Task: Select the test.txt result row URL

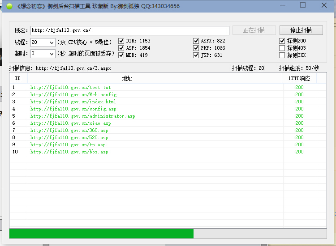Action: pyautogui.click(x=70, y=87)
